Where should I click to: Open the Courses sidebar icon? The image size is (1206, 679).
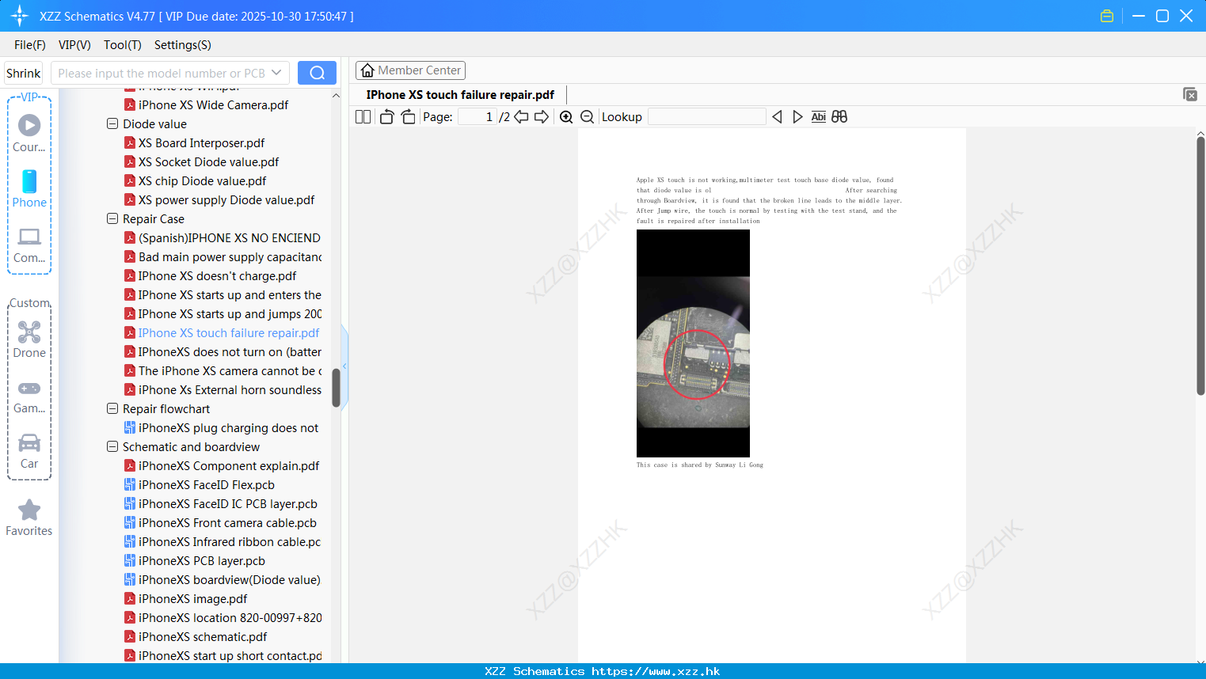(x=29, y=133)
